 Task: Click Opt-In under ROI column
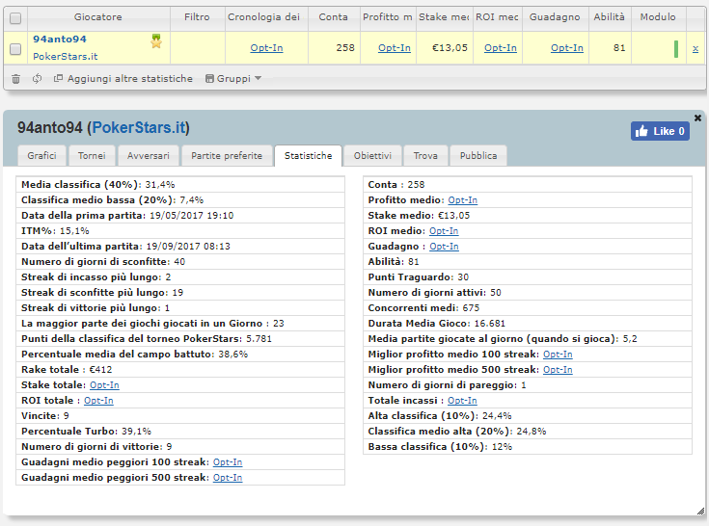[500, 48]
